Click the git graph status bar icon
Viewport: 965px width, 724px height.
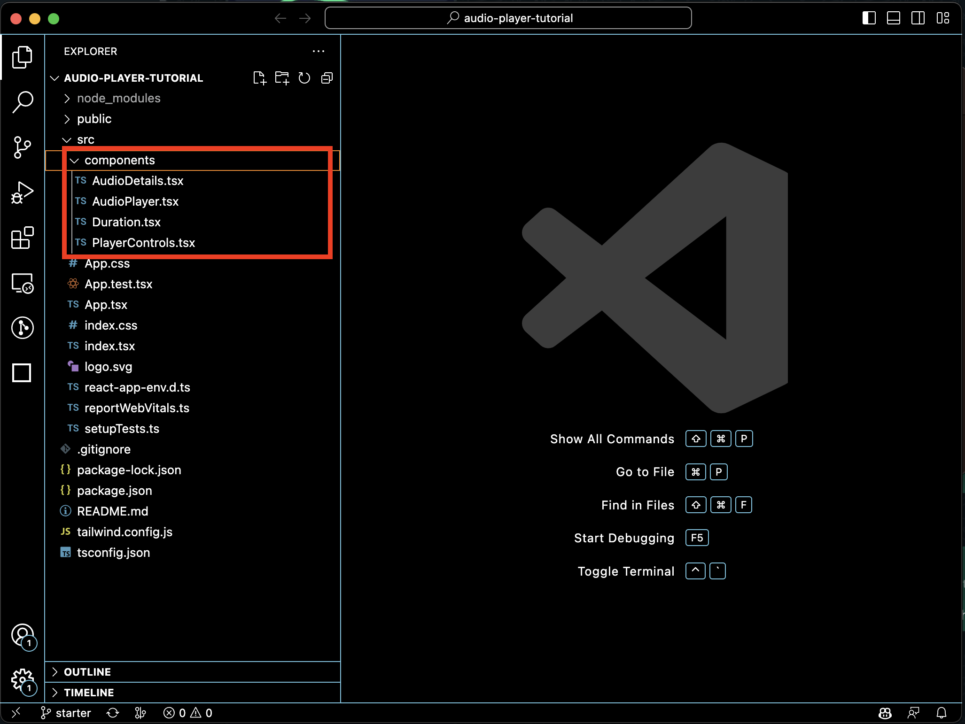pos(140,713)
